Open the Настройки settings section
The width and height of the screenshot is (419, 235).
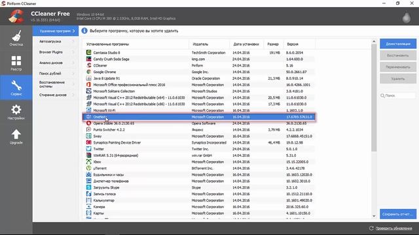[x=16, y=112]
